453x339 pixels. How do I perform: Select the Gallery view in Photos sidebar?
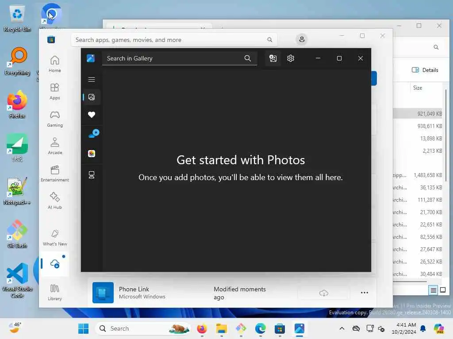92,97
